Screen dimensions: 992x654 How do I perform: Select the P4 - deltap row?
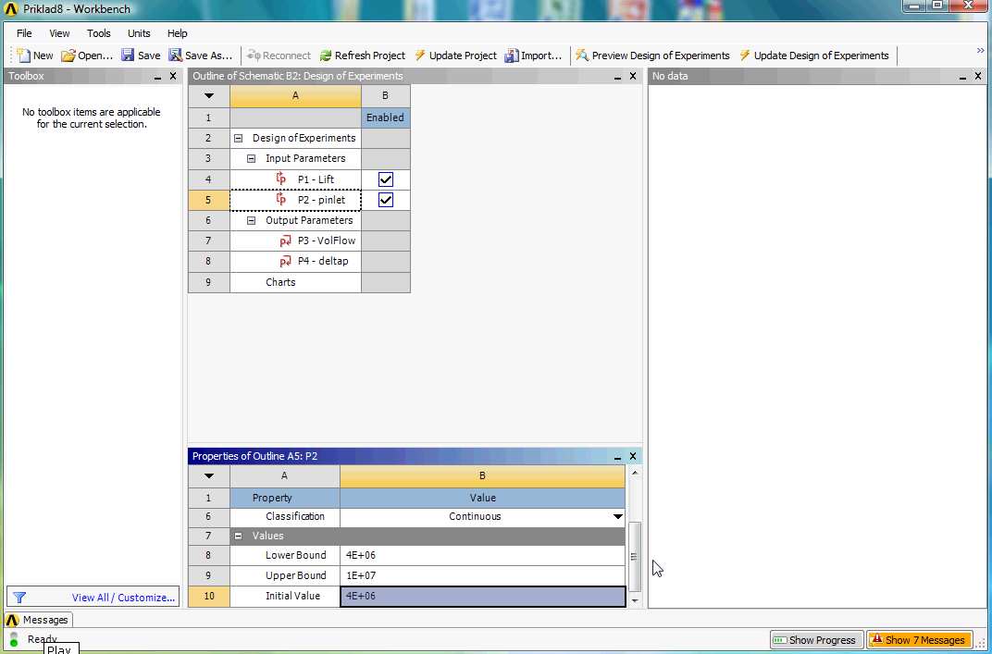295,261
